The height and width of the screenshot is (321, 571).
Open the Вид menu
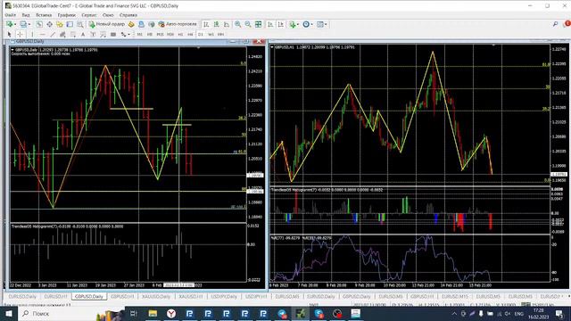click(26, 15)
